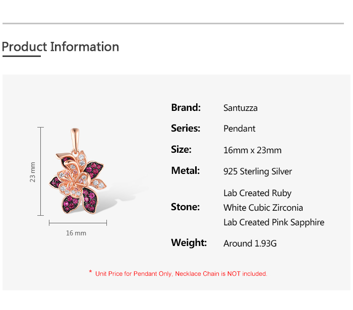Click the red asterisk before the note
The width and height of the screenshot is (353, 310).
(90, 273)
